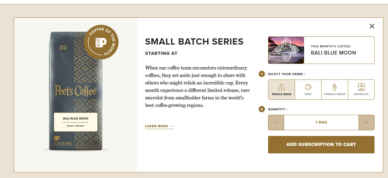Decrease bag quantity with minus button
Image resolution: width=388 pixels, height=178 pixels.
(276, 122)
